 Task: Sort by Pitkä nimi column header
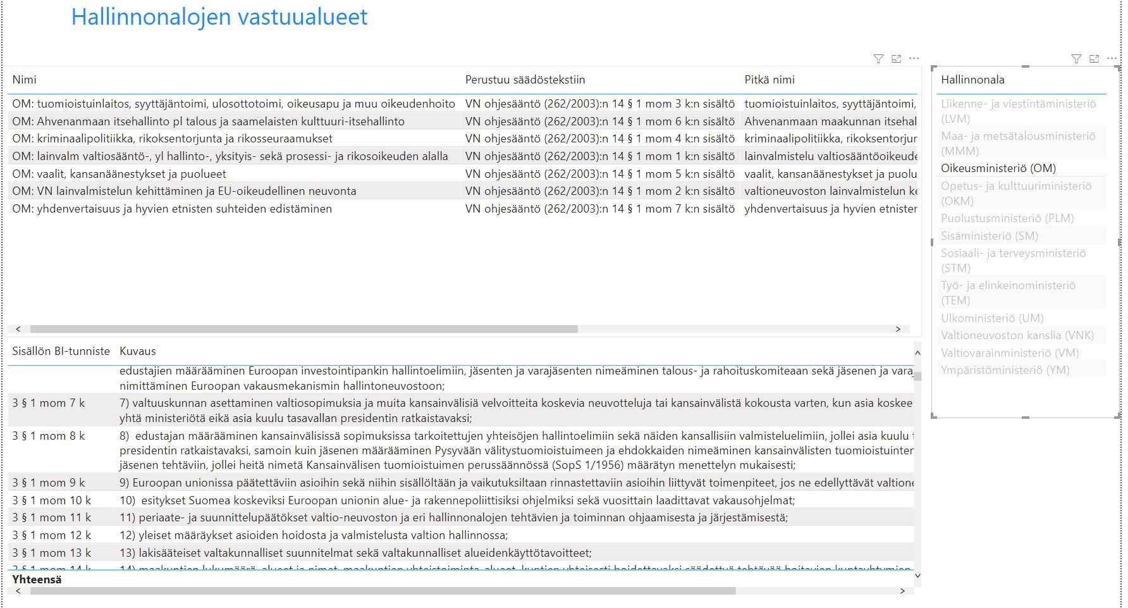[769, 80]
